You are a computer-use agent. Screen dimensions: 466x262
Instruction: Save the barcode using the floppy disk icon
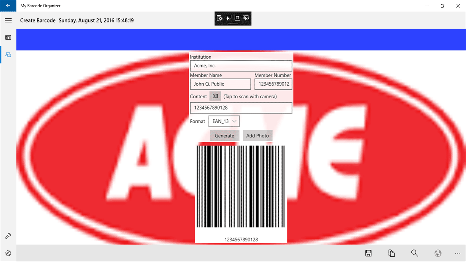tap(368, 253)
